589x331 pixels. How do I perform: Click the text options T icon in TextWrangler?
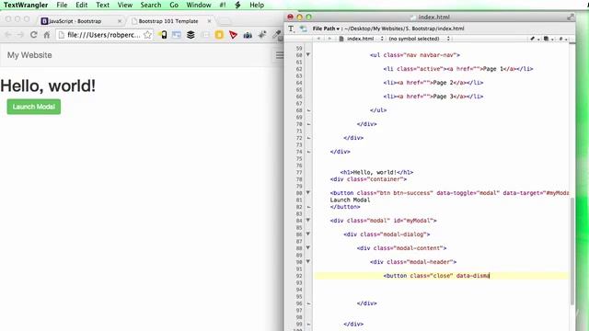[291, 29]
